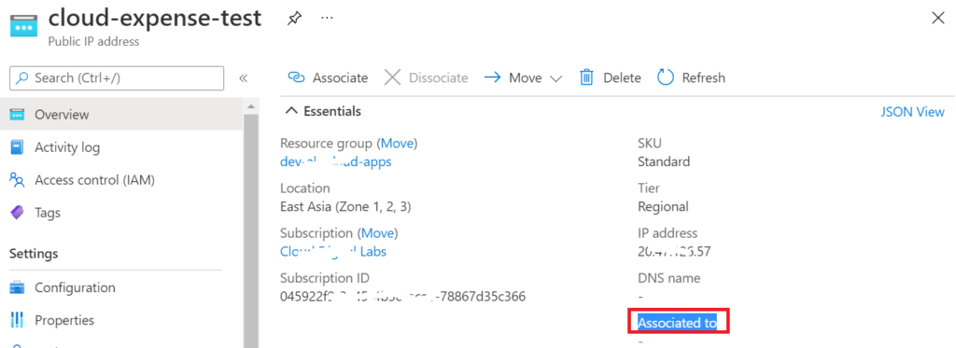
Task: Click the Associate toolbar button
Action: [328, 78]
